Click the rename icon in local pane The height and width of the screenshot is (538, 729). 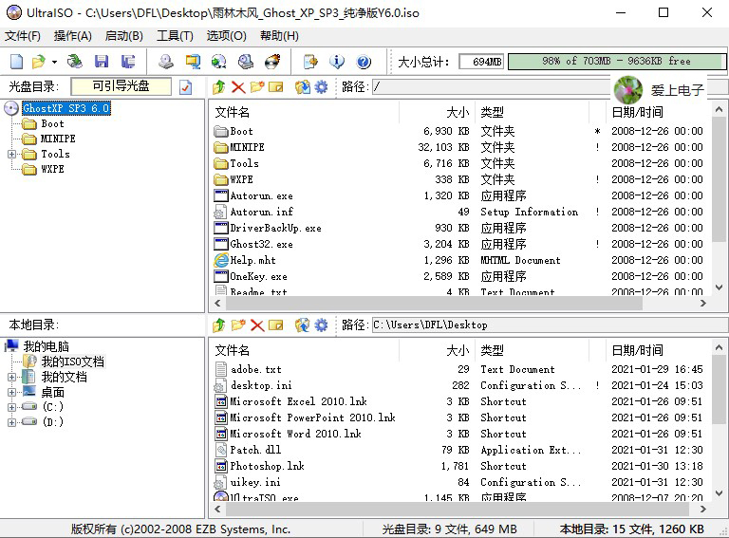(275, 325)
